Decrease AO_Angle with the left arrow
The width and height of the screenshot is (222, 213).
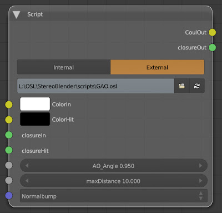27,166
